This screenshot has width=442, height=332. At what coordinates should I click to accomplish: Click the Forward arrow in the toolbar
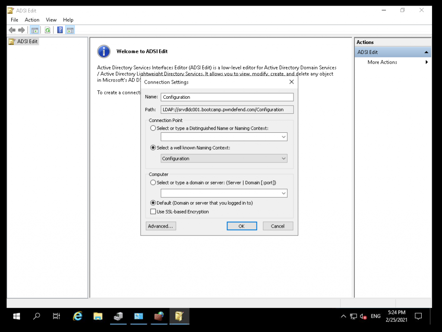21,30
